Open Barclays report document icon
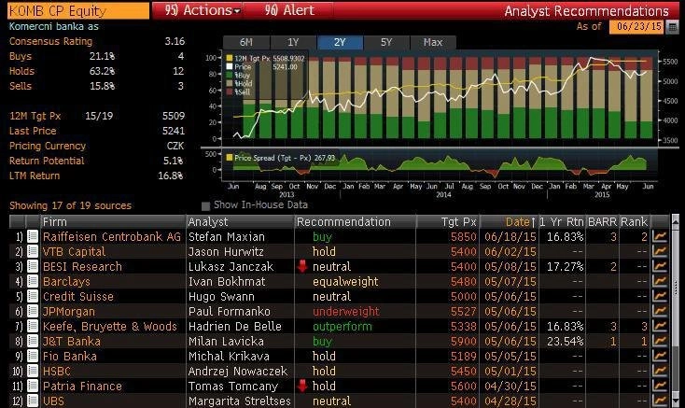This screenshot has height=408, width=685. pyautogui.click(x=33, y=281)
